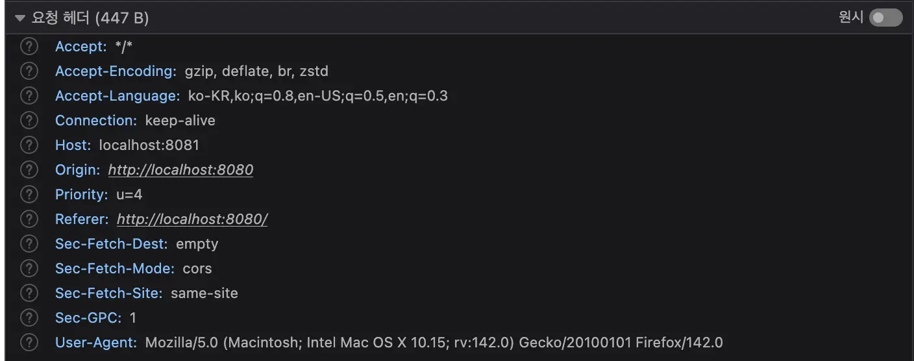This screenshot has height=361, width=914.
Task: Click help icon next to Sec-Fetch-Dest
Action: pyautogui.click(x=29, y=243)
